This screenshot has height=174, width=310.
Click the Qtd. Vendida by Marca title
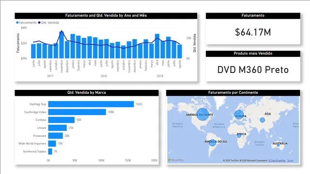[87, 92]
